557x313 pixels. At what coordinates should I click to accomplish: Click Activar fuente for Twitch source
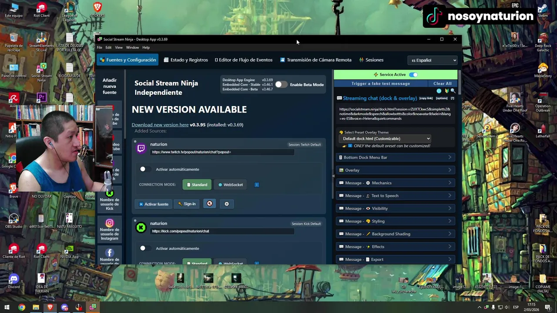tap(154, 204)
